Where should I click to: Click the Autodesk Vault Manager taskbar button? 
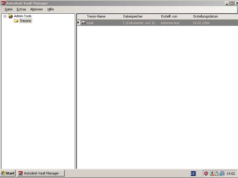pyautogui.click(x=41, y=173)
